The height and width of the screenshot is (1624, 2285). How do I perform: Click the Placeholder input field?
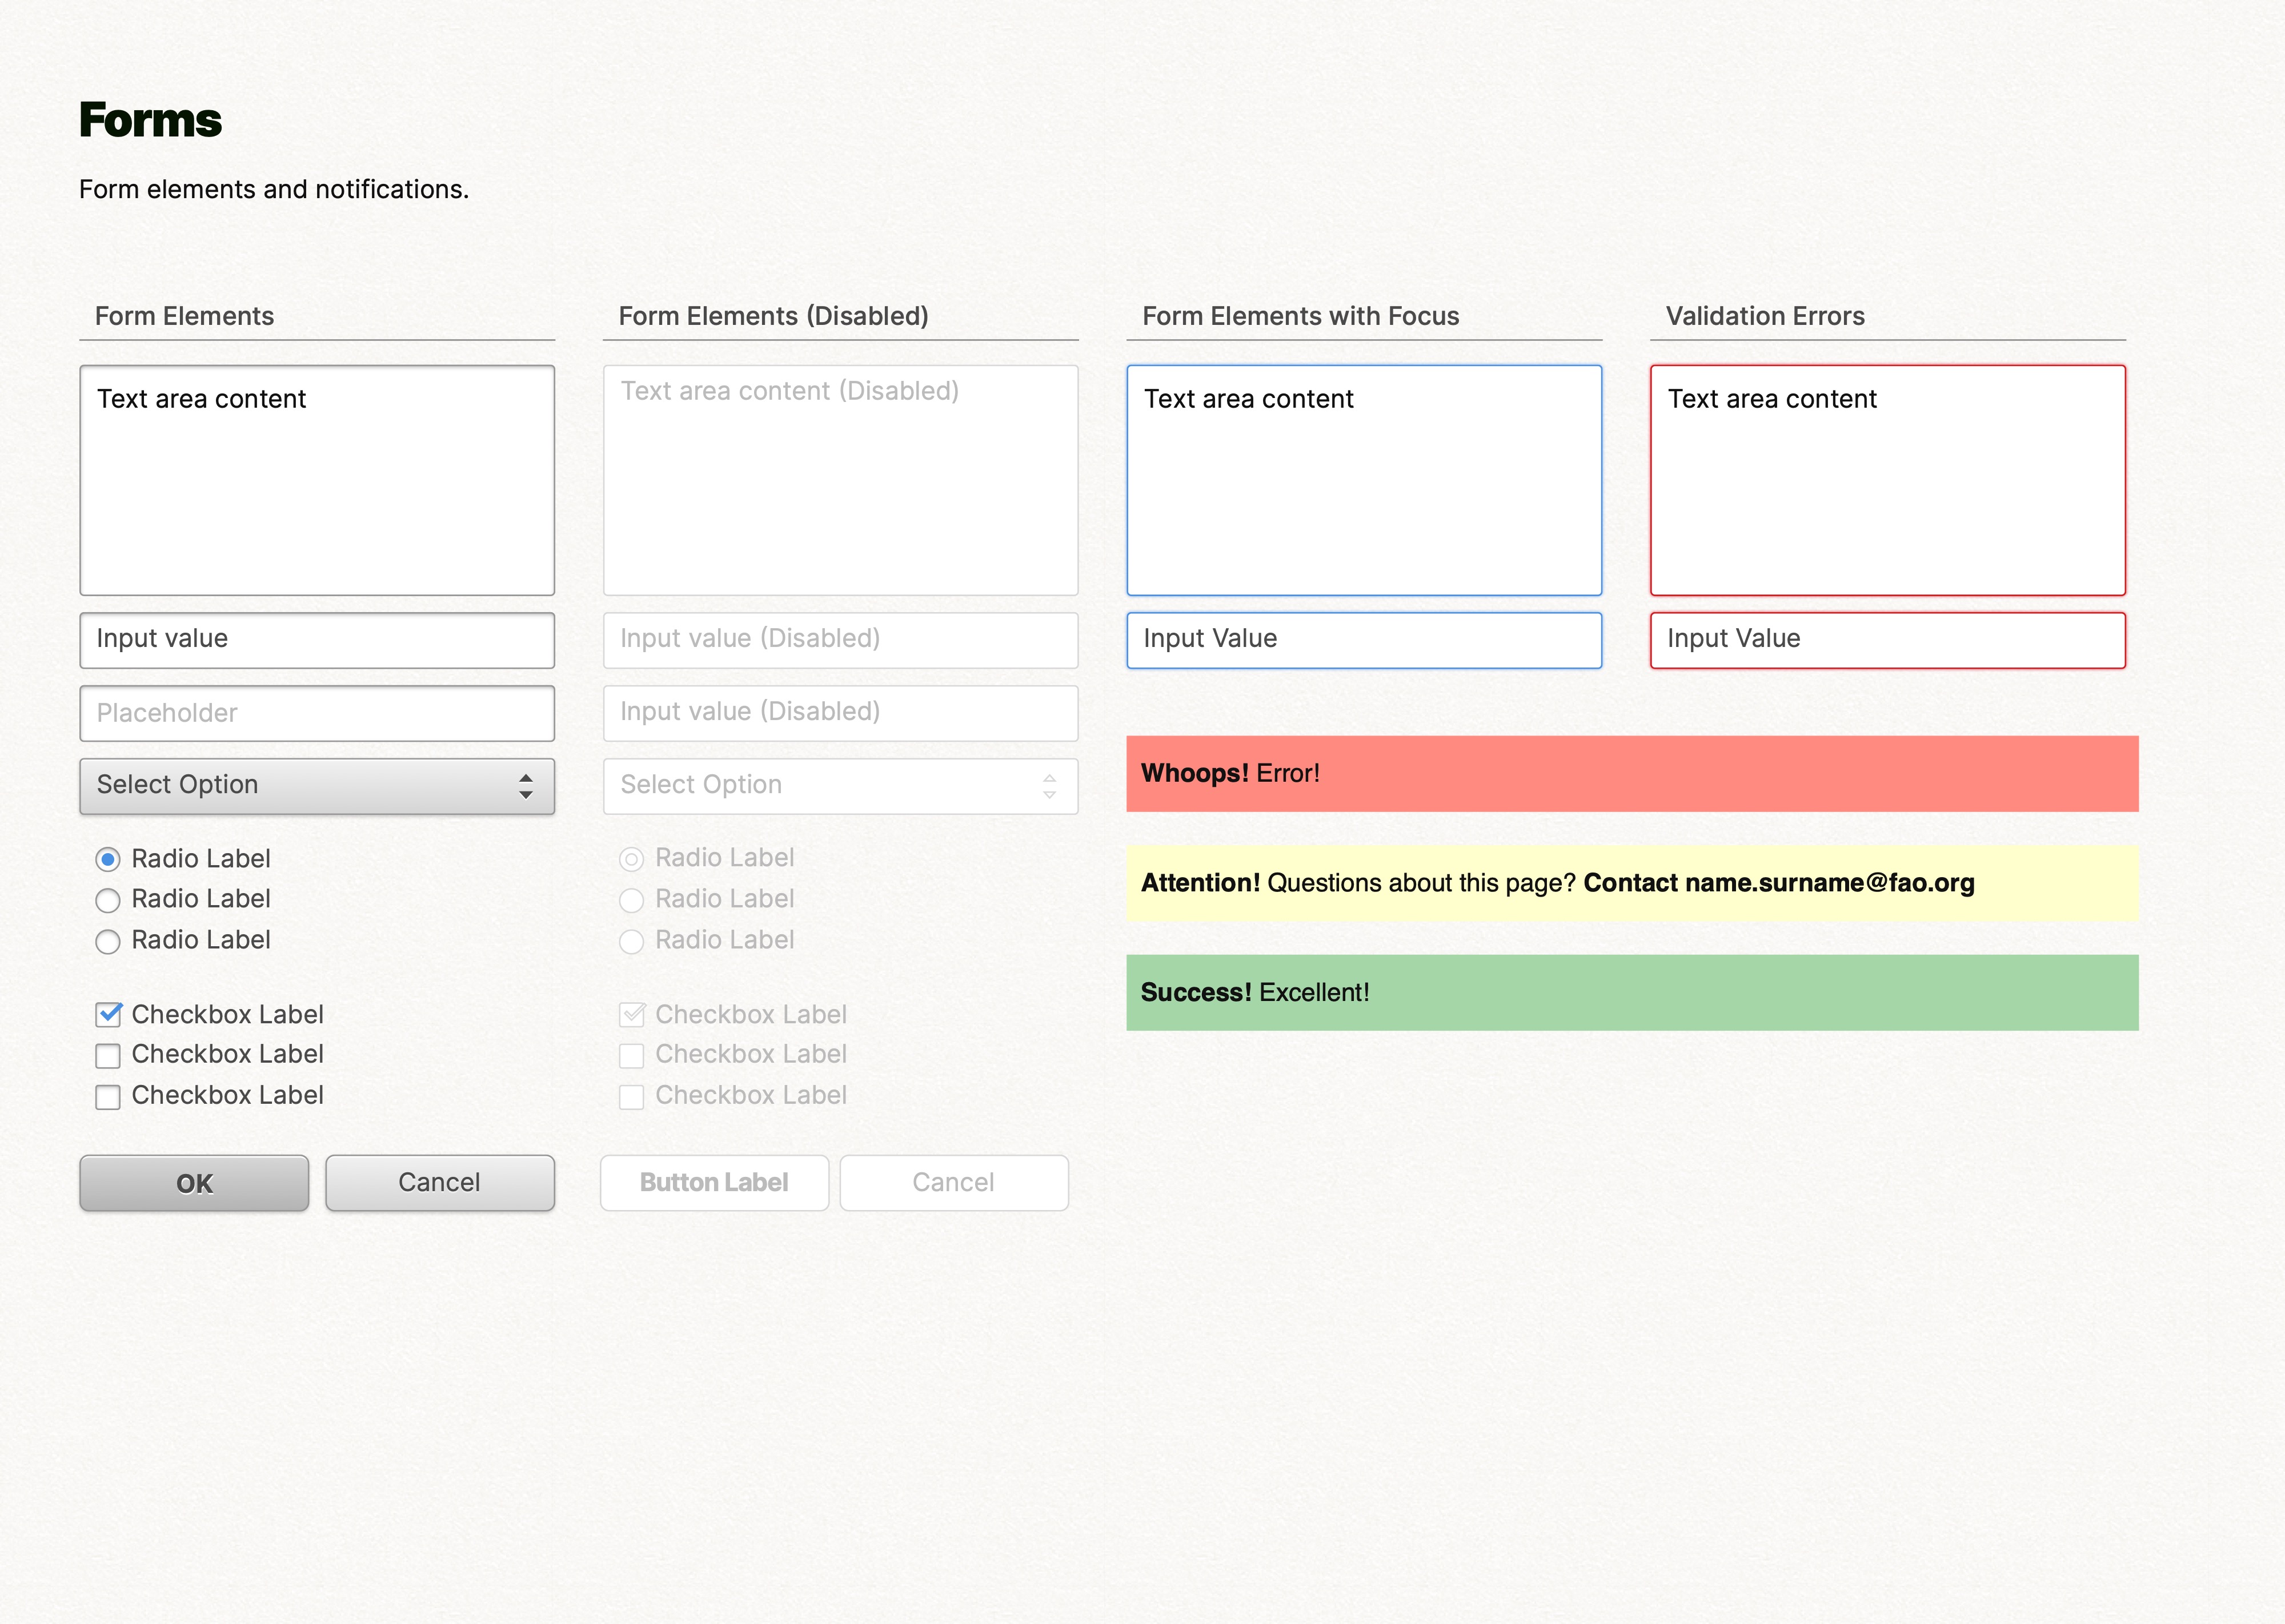(316, 713)
